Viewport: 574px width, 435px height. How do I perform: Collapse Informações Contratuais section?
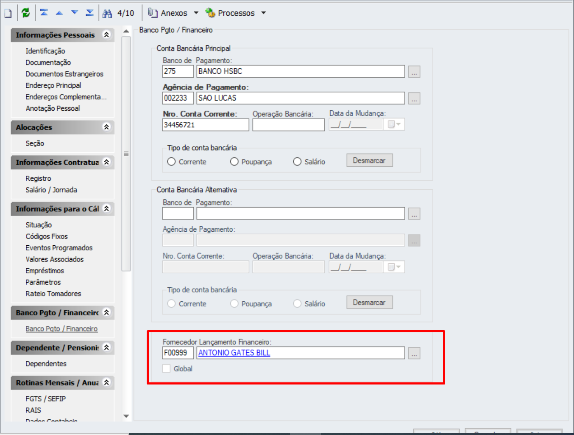coord(106,162)
